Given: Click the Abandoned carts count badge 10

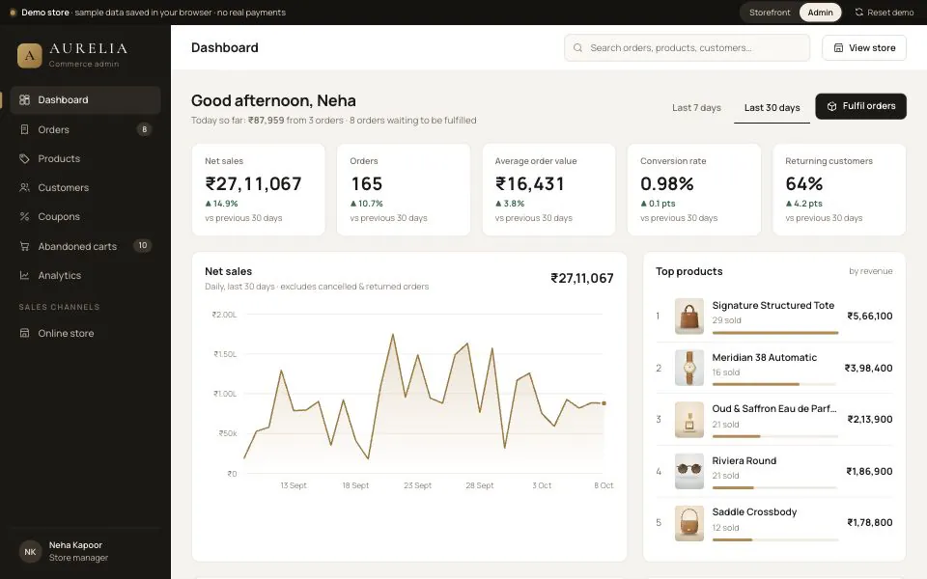Looking at the screenshot, I should point(143,245).
